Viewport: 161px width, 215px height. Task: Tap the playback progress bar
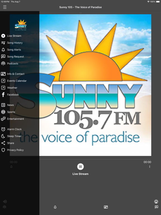(80, 159)
